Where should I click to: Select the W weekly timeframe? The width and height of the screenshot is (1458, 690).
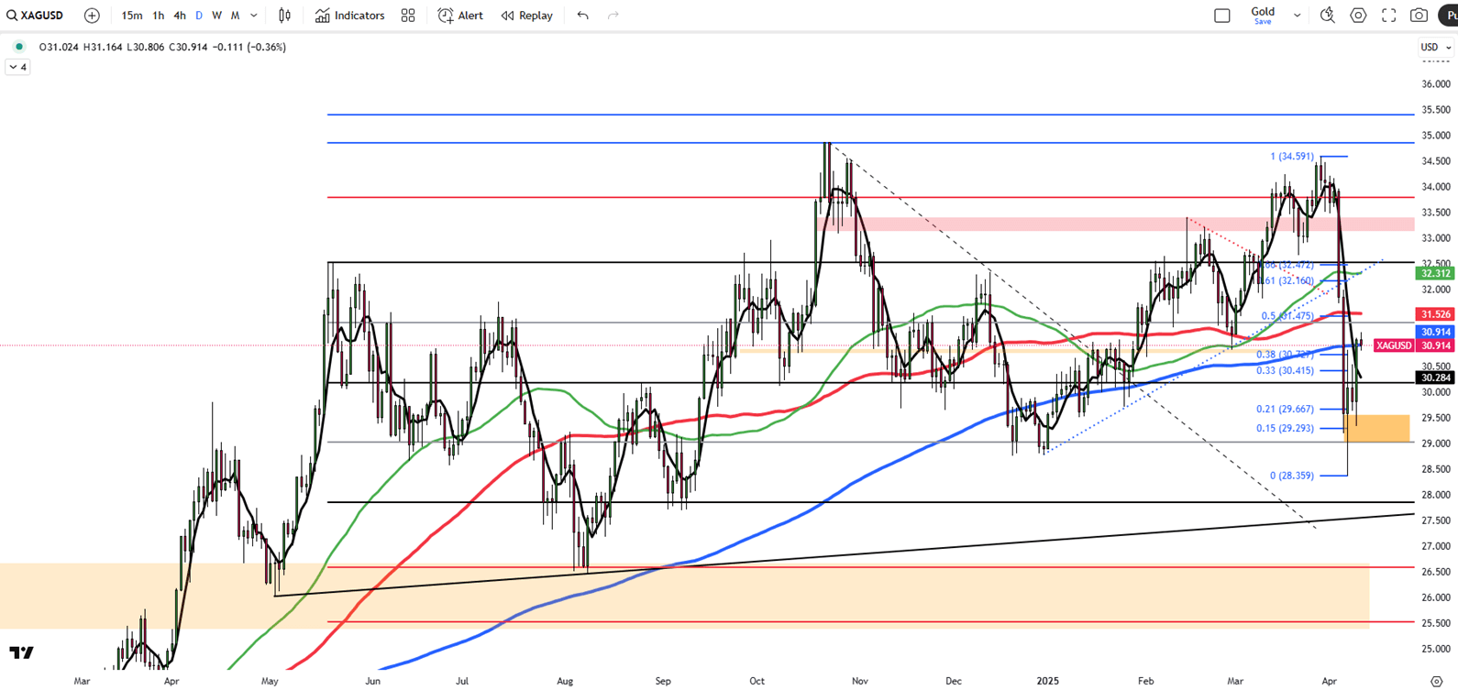coord(217,16)
